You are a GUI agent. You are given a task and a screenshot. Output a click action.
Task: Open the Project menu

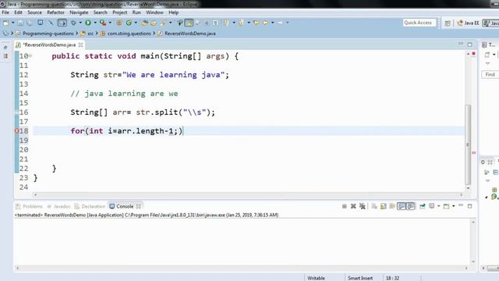pyautogui.click(x=119, y=12)
